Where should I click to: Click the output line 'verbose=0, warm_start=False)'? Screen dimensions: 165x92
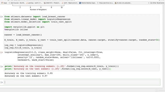pyautogui.click(x=36, y=60)
